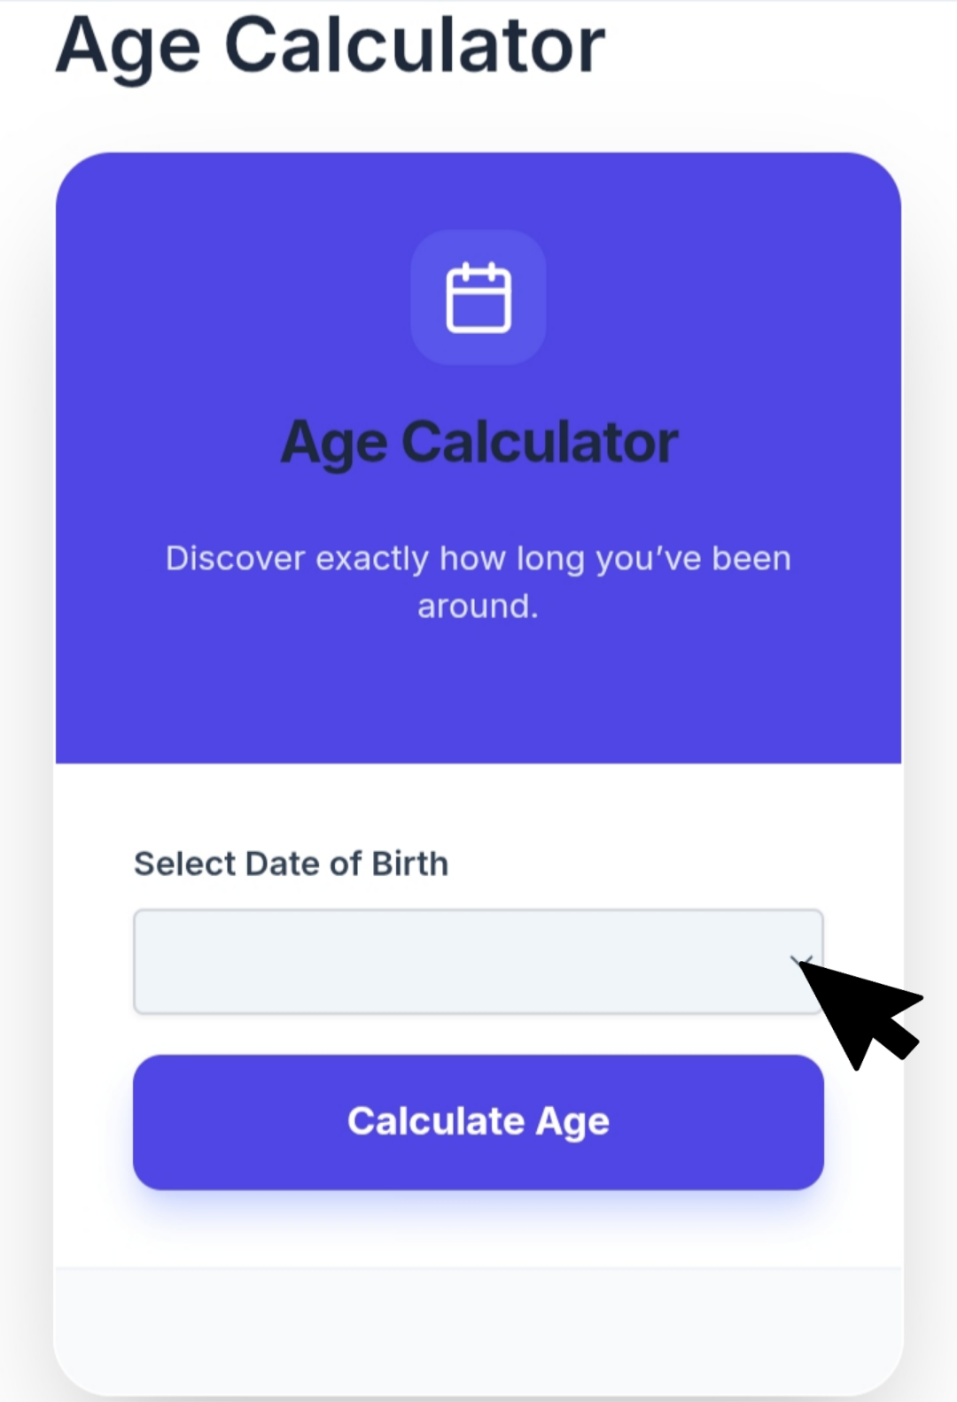Click the Age Calculator card title
Viewport: 957px width, 1402px height.
click(x=478, y=441)
